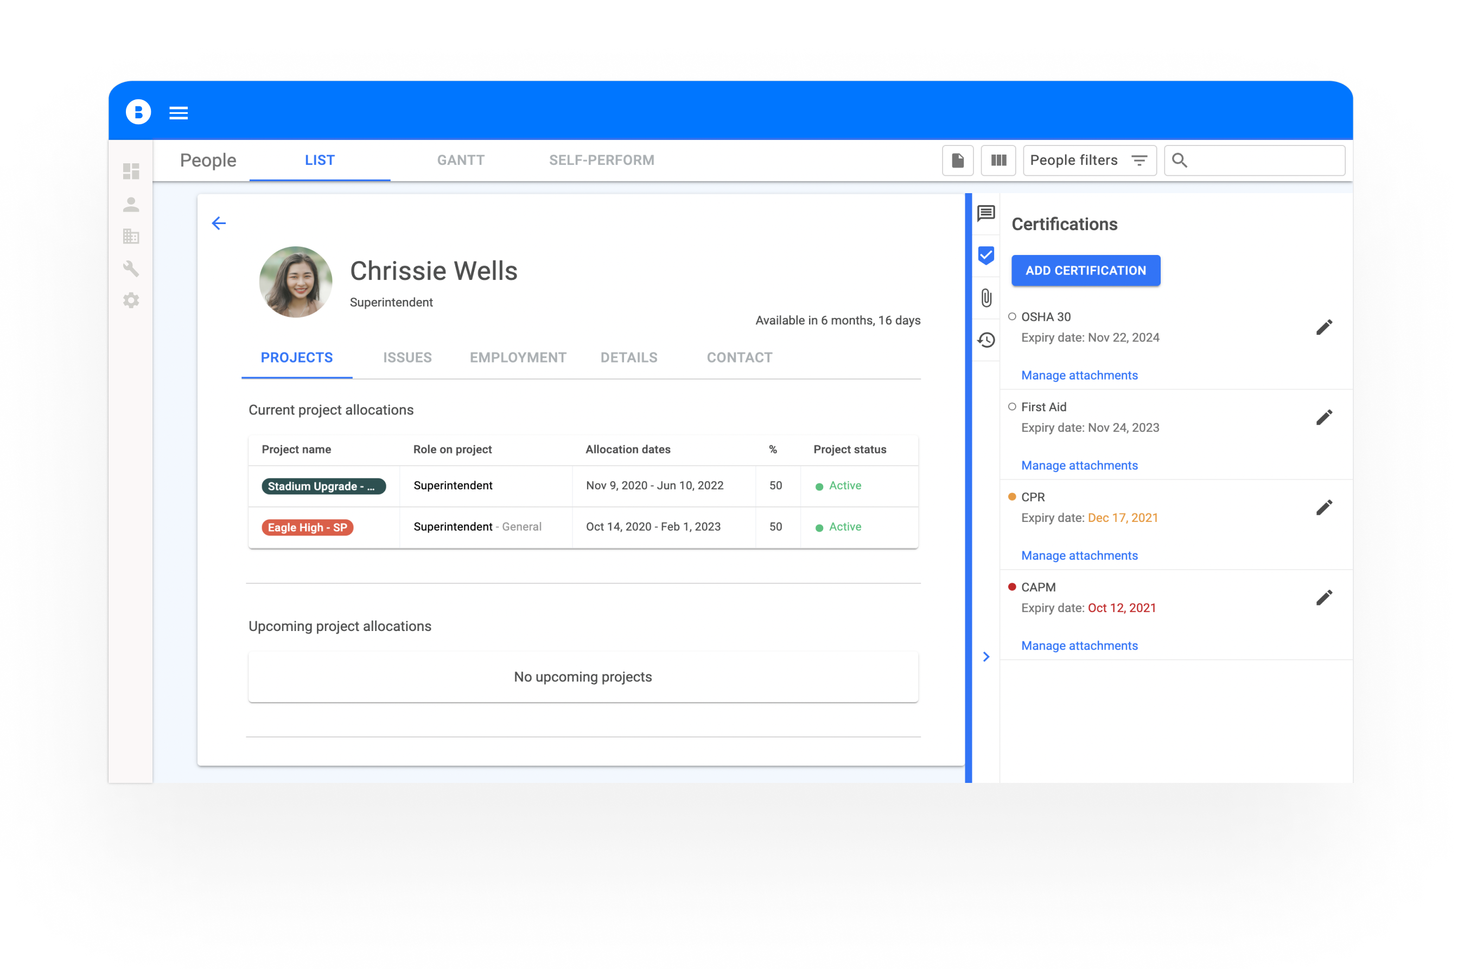Select the CAPM red status dot
Viewport: 1483px width, 969px height.
click(1012, 587)
